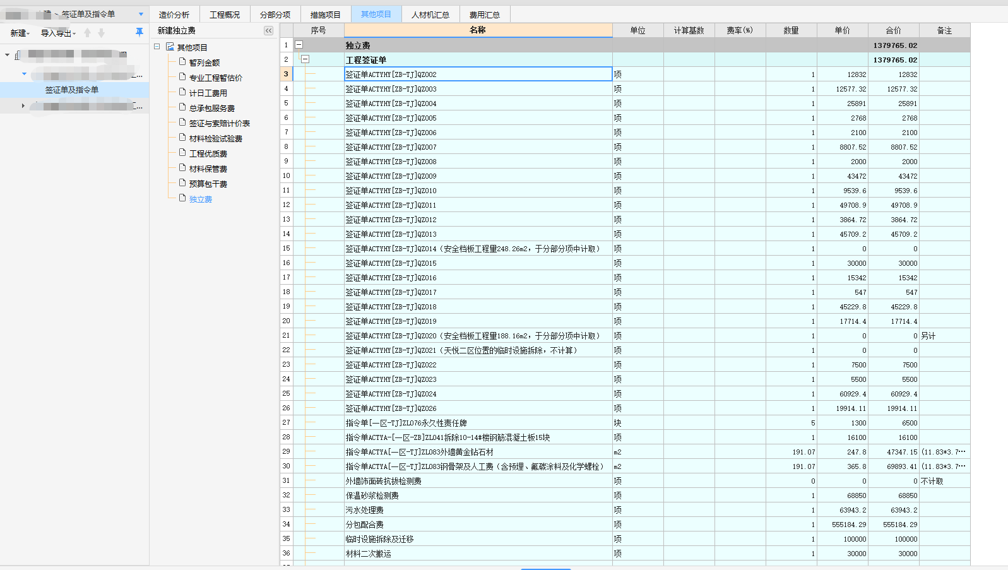Click the 单价 column header
Image resolution: width=1008 pixels, height=570 pixels.
[842, 30]
